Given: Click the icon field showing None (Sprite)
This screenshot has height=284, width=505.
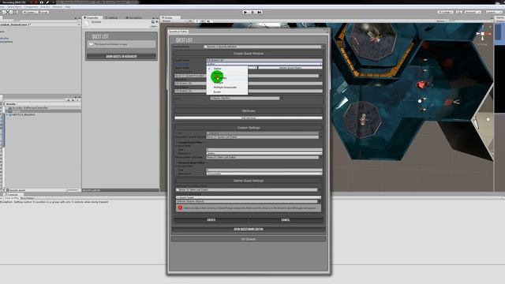Looking at the screenshot, I should click(x=245, y=98).
